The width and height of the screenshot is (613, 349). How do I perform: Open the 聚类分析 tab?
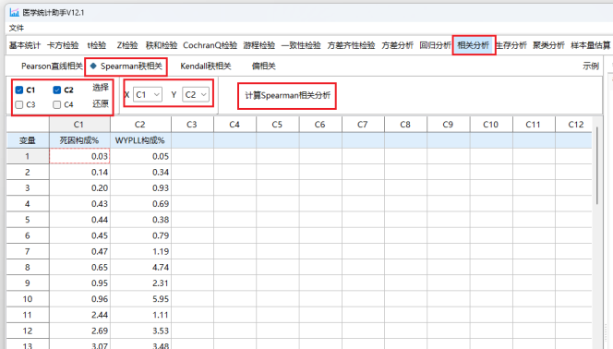tap(548, 45)
